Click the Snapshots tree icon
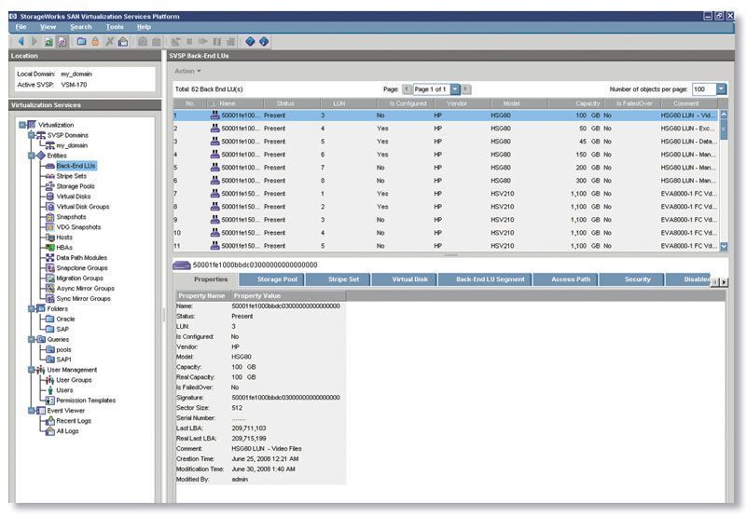 50,217
